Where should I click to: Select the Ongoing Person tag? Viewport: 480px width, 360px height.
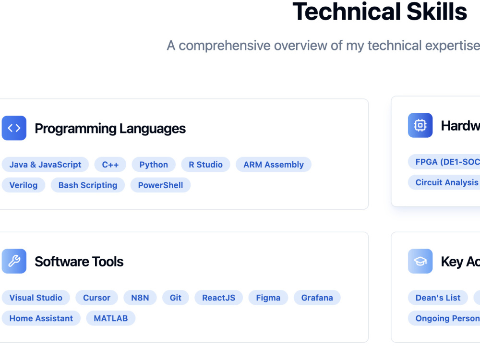coord(444,318)
